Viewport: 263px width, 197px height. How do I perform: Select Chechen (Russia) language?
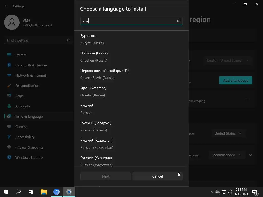coord(131,57)
